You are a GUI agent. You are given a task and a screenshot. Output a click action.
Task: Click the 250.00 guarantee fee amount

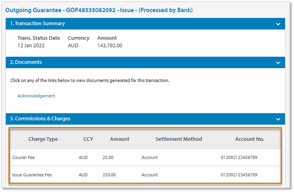coord(109,175)
